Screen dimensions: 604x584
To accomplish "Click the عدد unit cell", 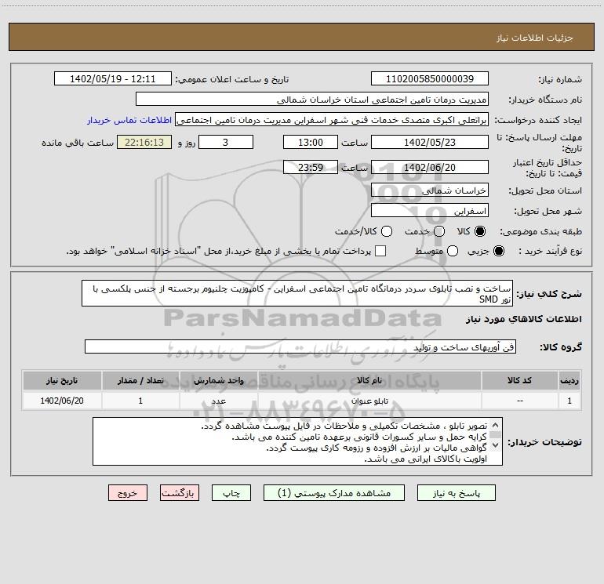I will click(218, 401).
